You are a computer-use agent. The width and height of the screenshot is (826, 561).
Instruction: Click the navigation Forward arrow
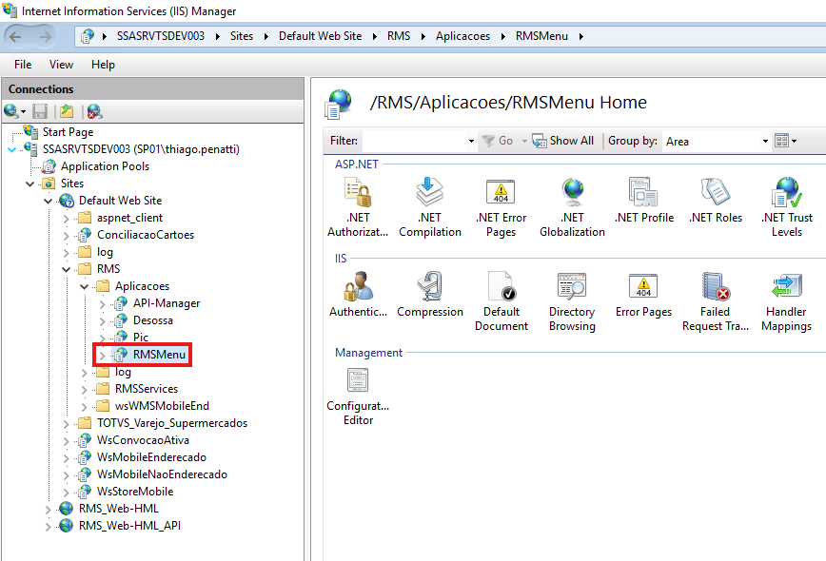coord(46,36)
